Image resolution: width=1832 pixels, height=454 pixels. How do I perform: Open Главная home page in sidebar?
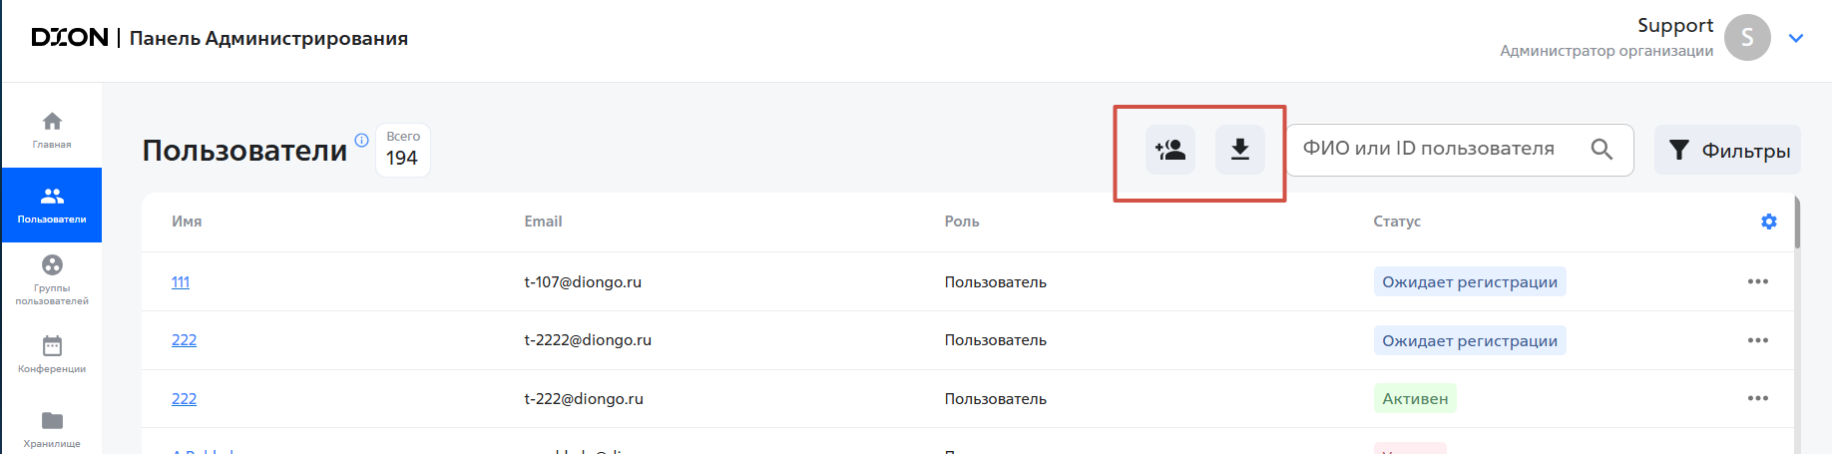tap(52, 130)
